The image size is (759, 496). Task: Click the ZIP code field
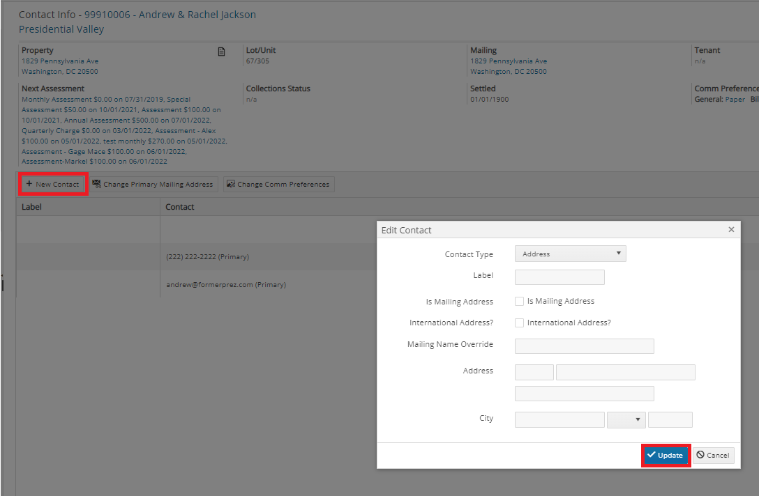(670, 419)
